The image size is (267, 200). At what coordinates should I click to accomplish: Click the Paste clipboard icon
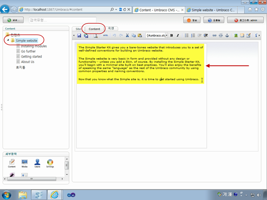pyautogui.click(x=140, y=35)
